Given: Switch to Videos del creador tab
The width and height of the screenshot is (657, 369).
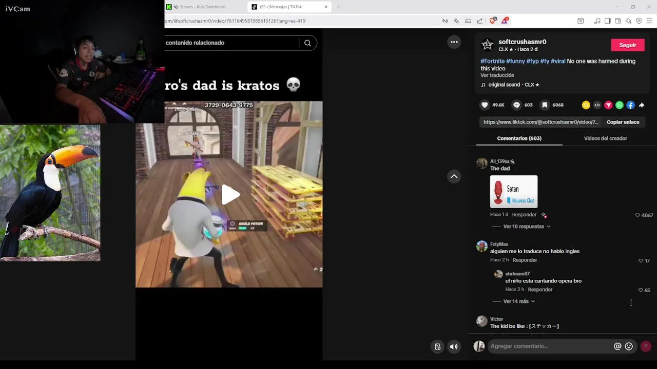Looking at the screenshot, I should [x=605, y=138].
